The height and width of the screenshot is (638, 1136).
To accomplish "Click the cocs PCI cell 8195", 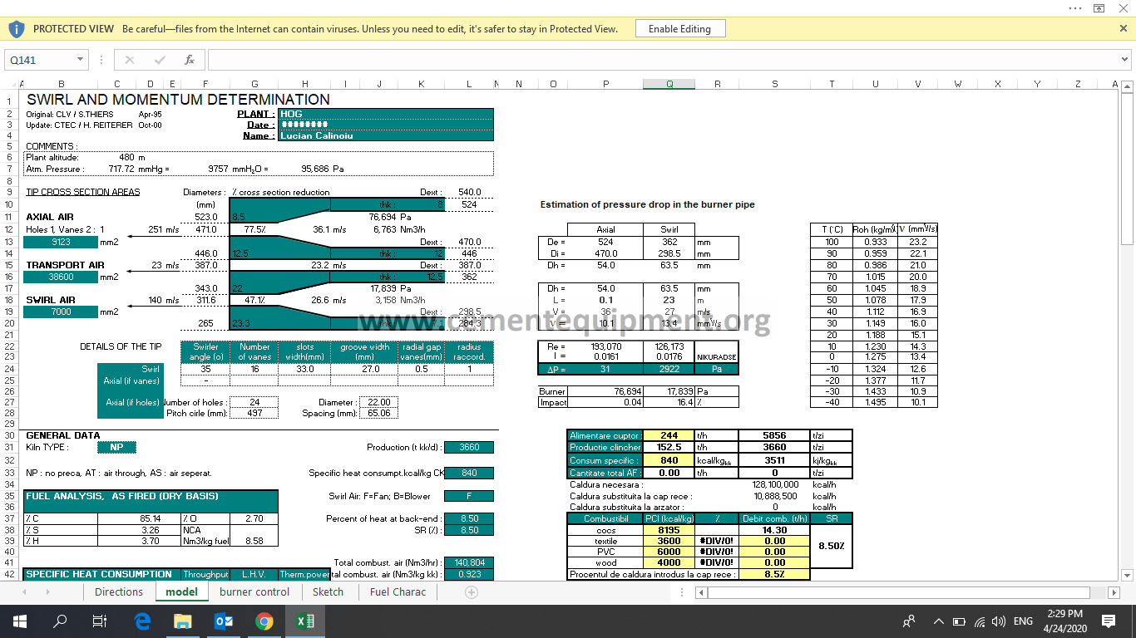I will (669, 530).
